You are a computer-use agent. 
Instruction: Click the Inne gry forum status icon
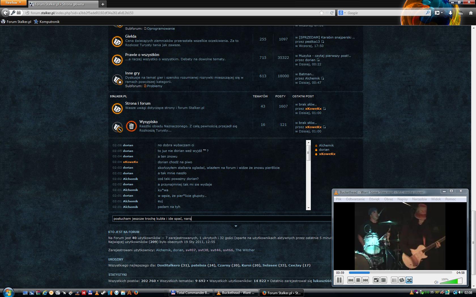pos(117,79)
